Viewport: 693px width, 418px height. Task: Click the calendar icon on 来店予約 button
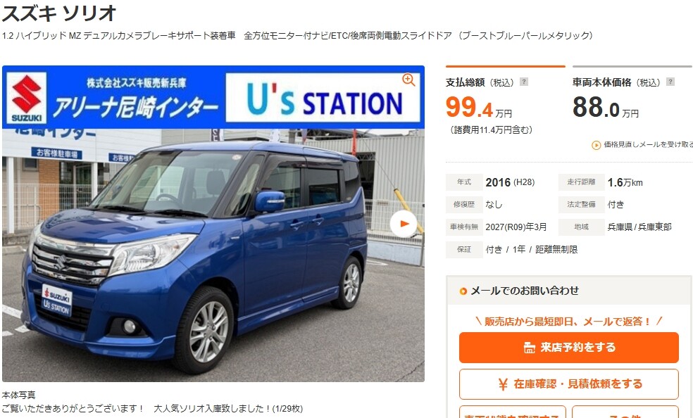pos(529,348)
